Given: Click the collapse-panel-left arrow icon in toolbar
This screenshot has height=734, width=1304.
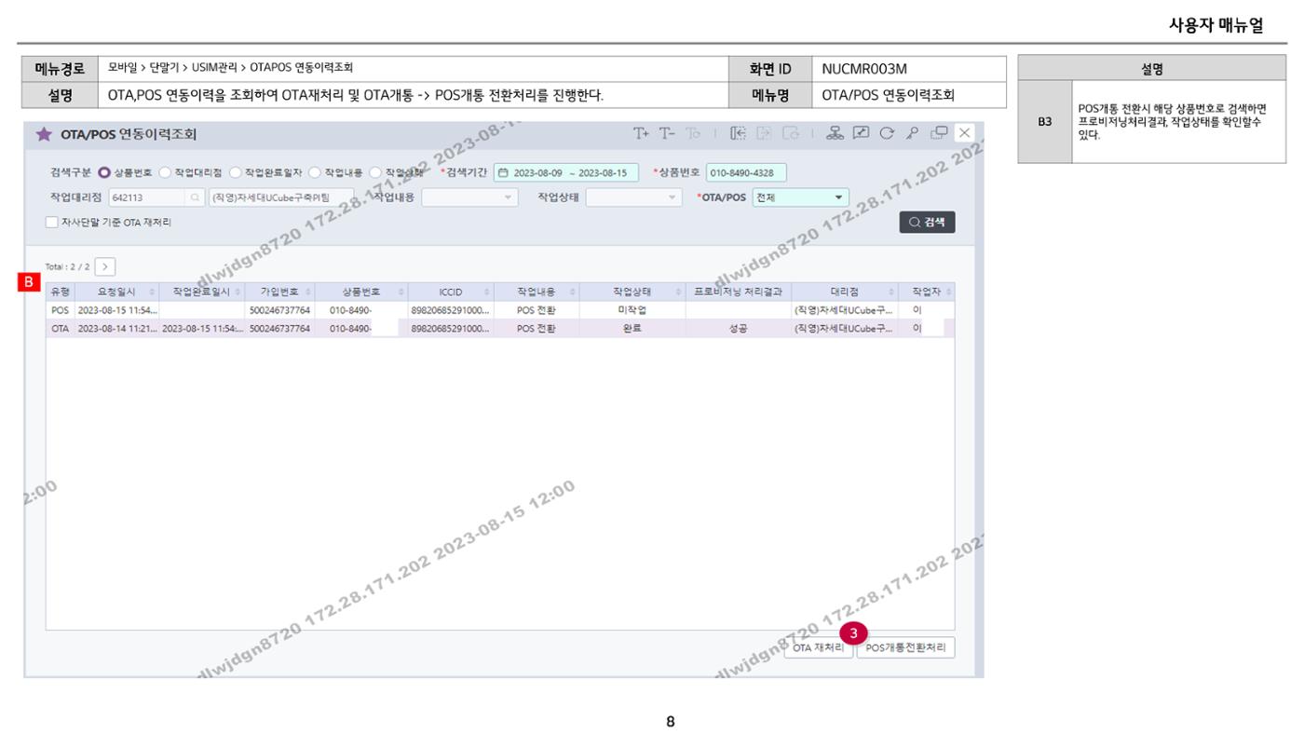Looking at the screenshot, I should [739, 133].
